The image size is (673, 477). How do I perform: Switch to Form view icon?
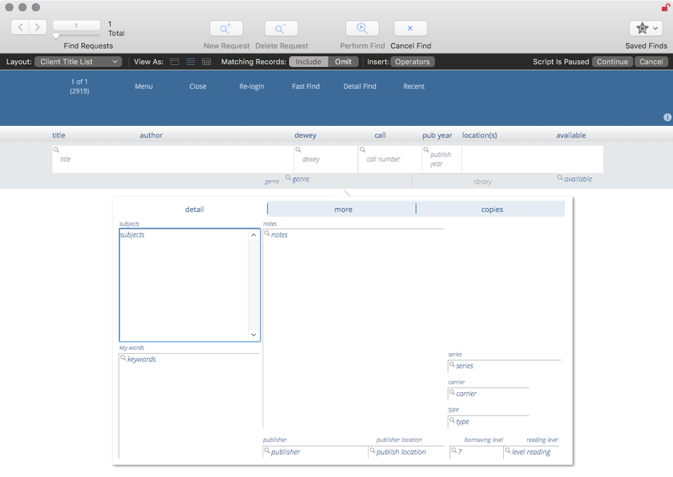(x=175, y=62)
